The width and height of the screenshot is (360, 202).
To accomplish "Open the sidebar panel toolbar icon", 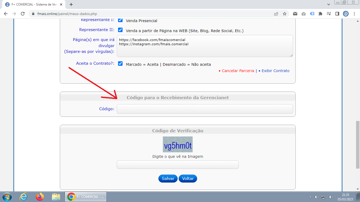I will (x=337, y=14).
